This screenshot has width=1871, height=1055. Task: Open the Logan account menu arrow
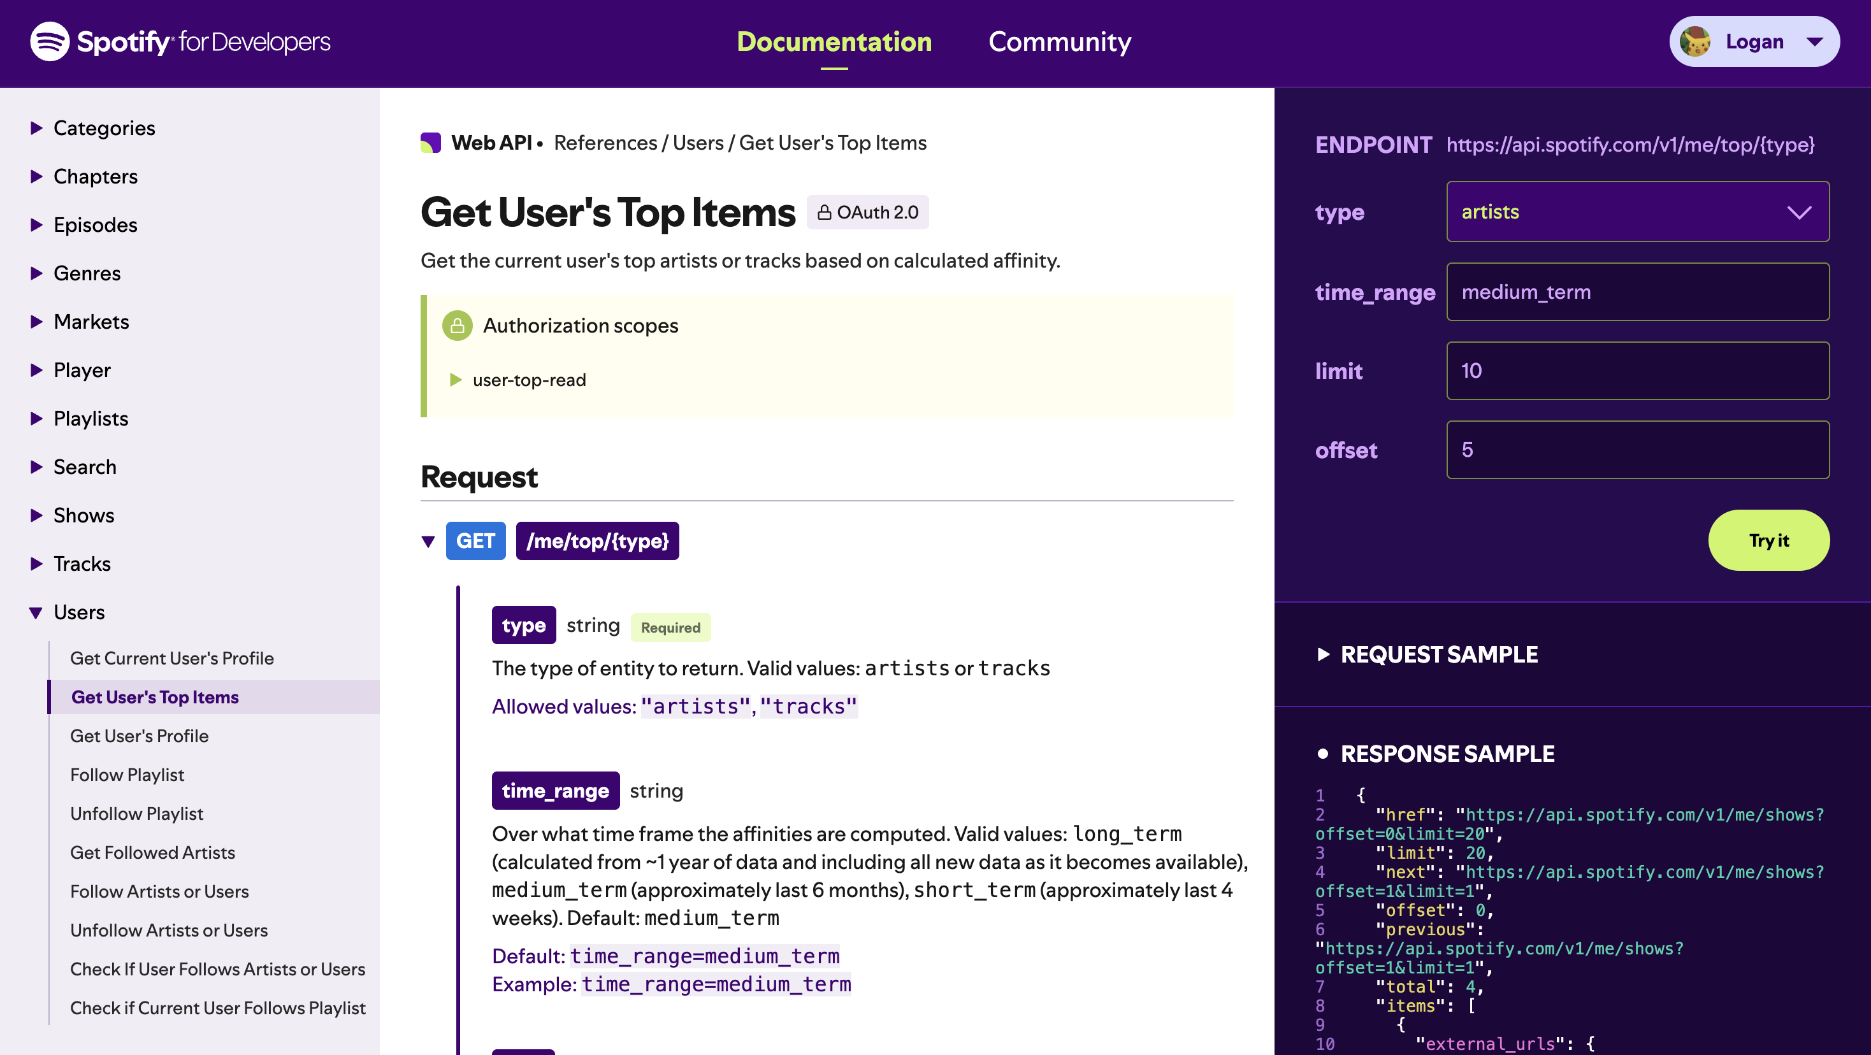(1814, 41)
